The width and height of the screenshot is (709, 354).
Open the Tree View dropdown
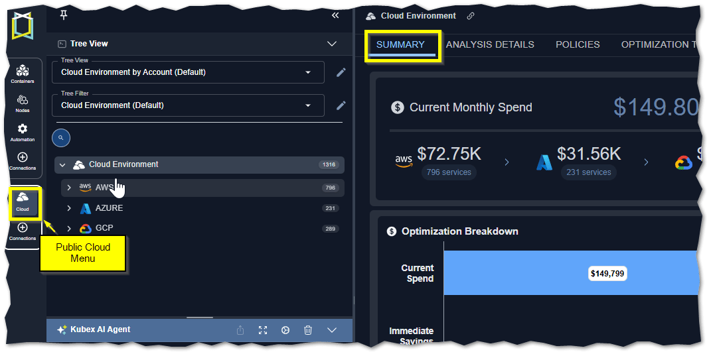click(188, 72)
